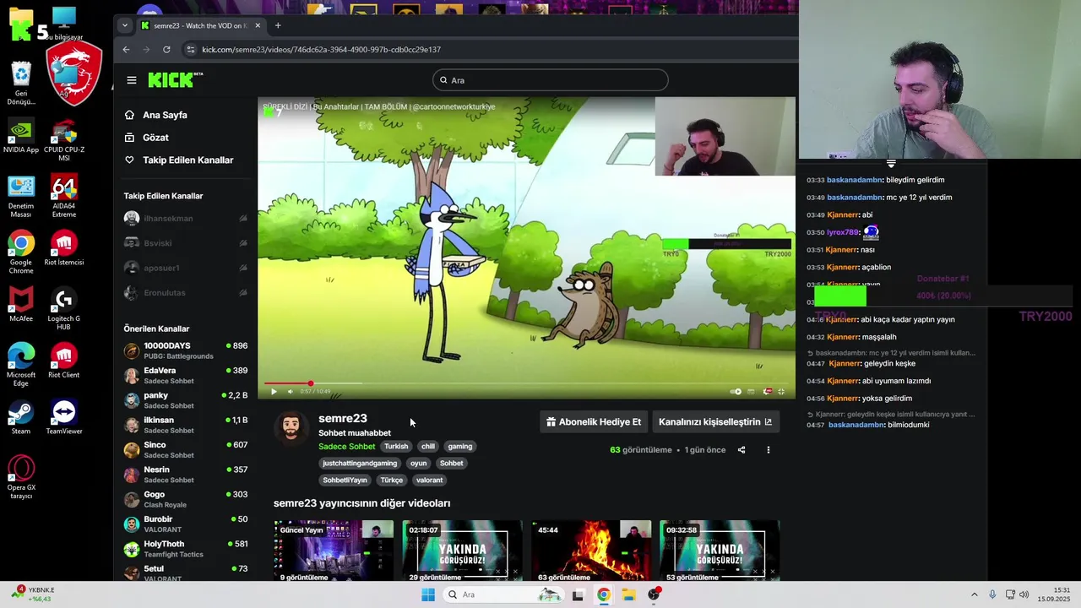1081x608 pixels.
Task: Open Windows Start menu
Action: (x=428, y=594)
